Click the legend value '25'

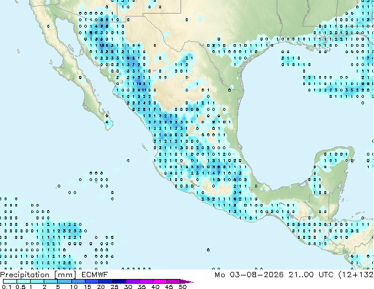114,287
